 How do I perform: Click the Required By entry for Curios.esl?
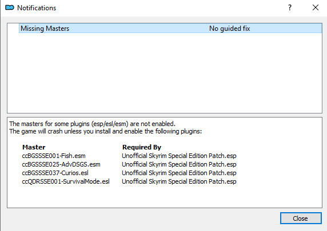point(179,173)
